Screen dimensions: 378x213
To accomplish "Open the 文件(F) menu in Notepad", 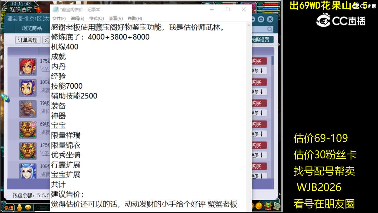I will click(59, 18).
